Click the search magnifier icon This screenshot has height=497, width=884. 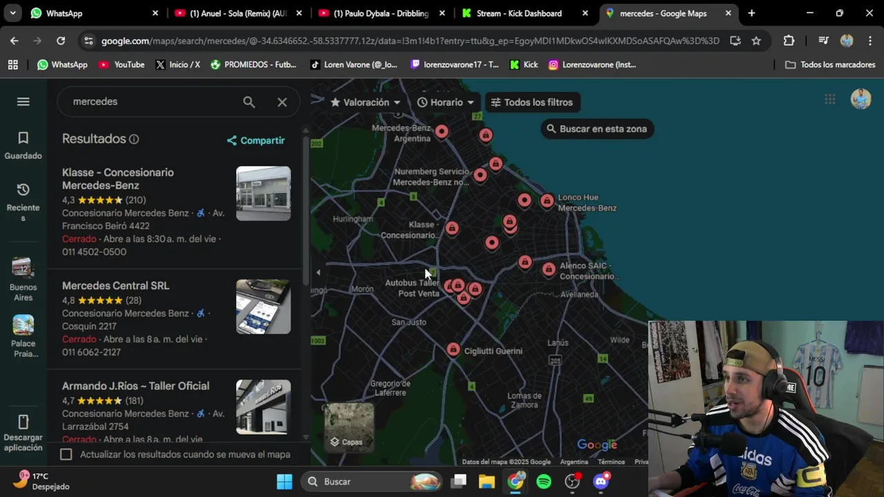(249, 101)
